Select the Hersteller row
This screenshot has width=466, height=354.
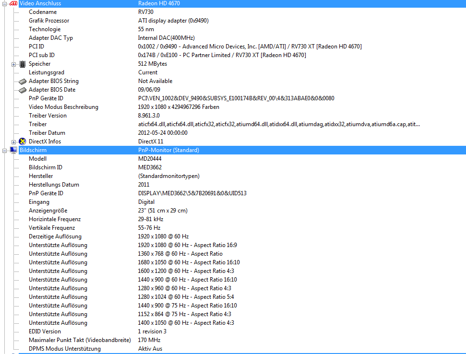pyautogui.click(x=242, y=176)
